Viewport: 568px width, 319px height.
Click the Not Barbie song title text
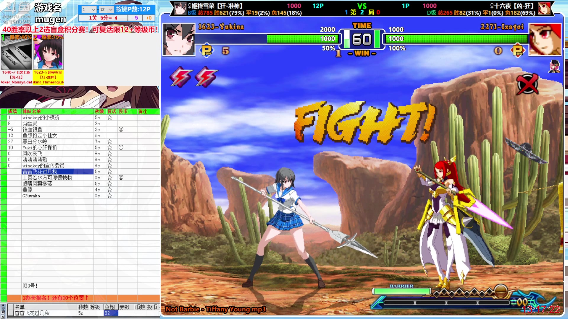click(216, 309)
